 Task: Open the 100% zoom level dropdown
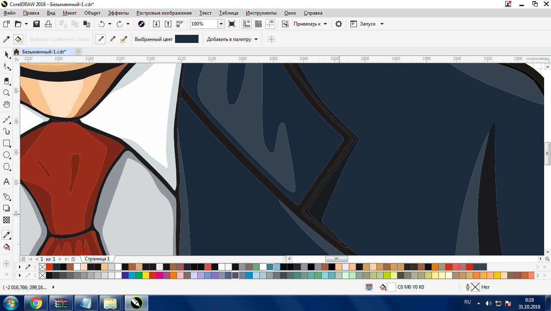point(221,24)
